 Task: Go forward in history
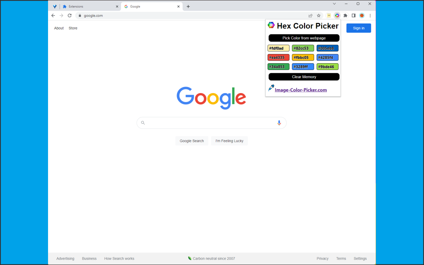[61, 16]
